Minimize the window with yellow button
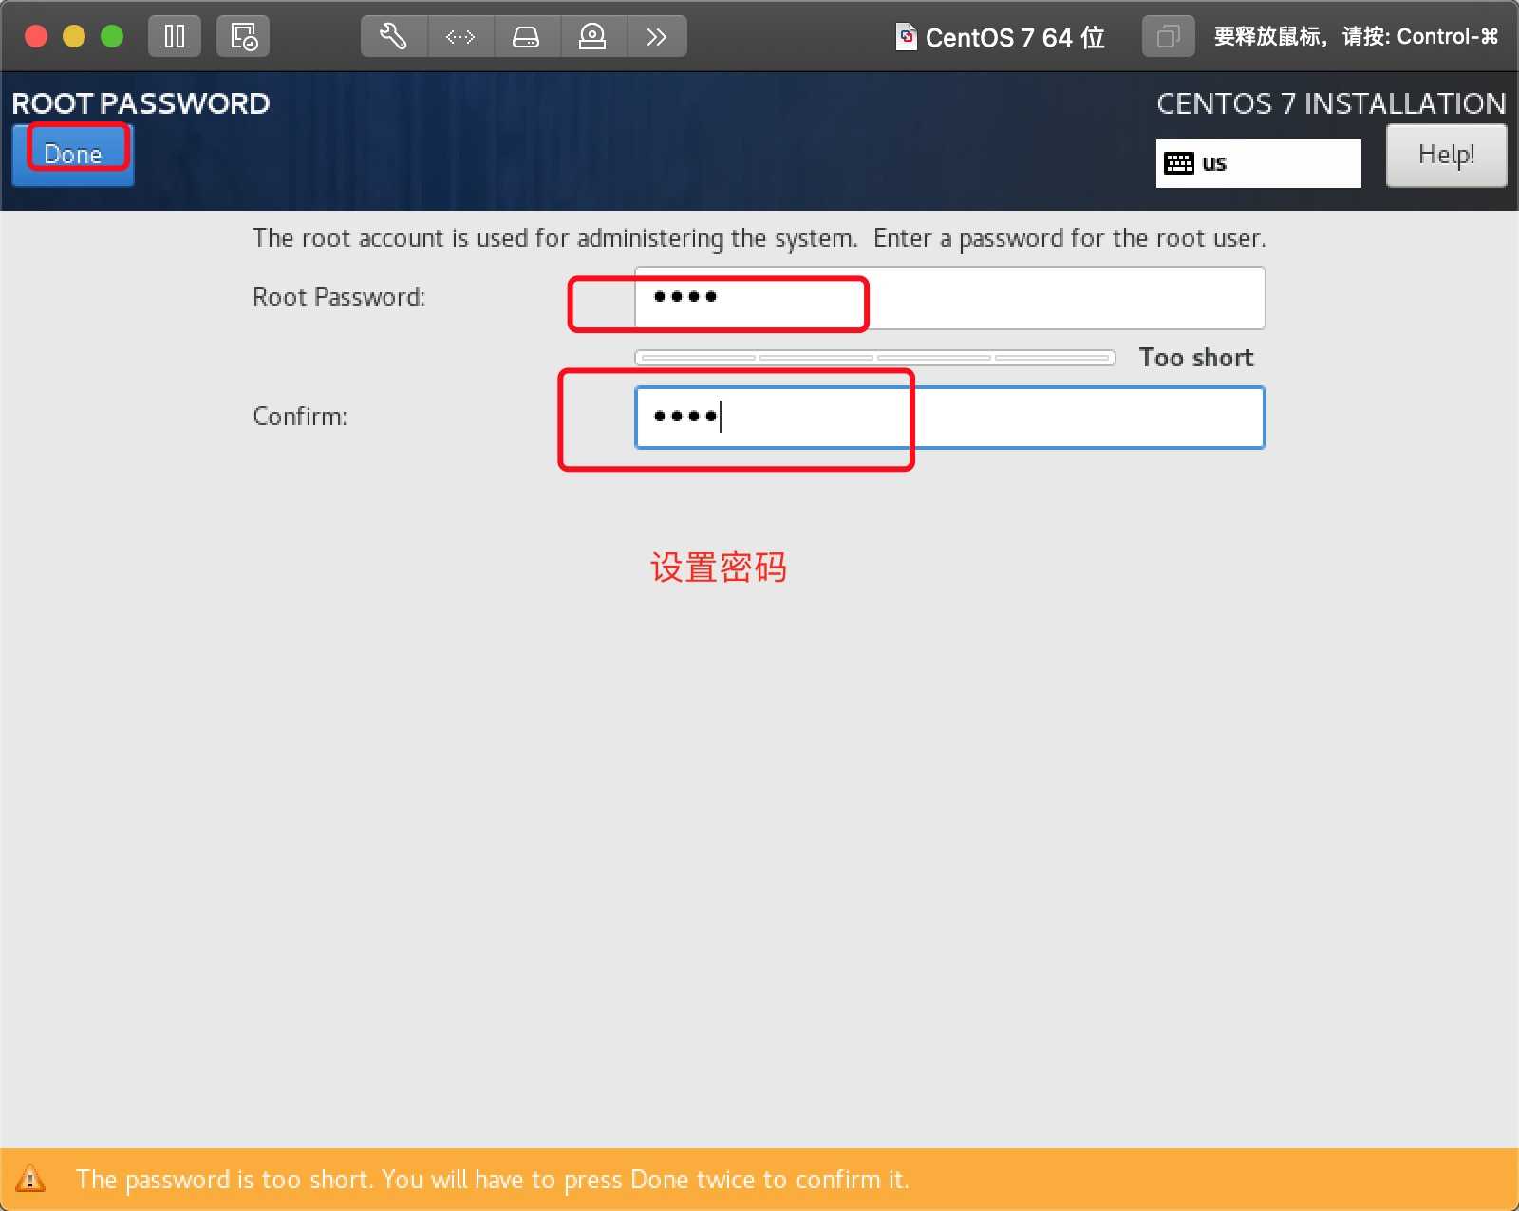The width and height of the screenshot is (1519, 1211). pyautogui.click(x=74, y=36)
